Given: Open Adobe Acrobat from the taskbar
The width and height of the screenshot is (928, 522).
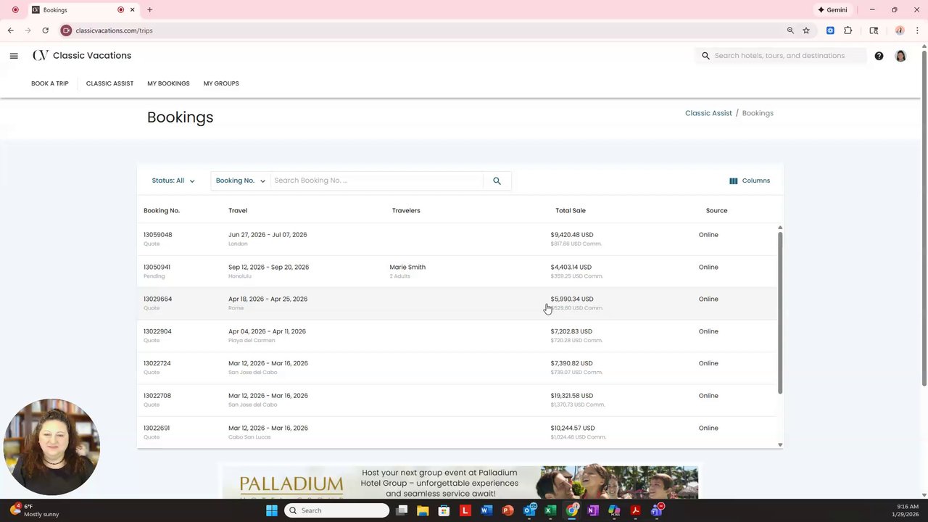Looking at the screenshot, I should 635,510.
